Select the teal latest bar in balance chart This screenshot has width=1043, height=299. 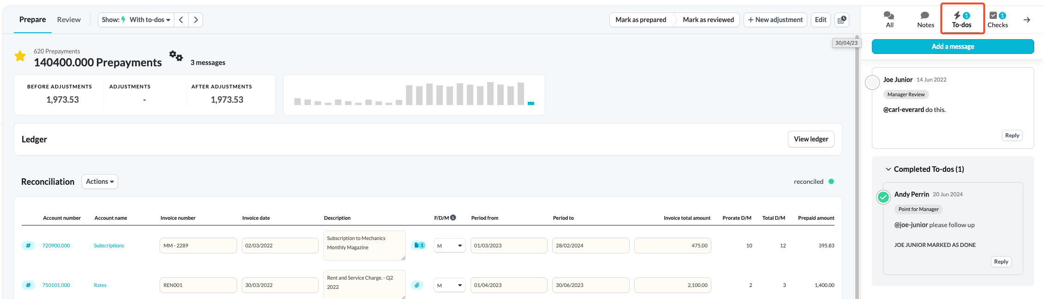531,103
